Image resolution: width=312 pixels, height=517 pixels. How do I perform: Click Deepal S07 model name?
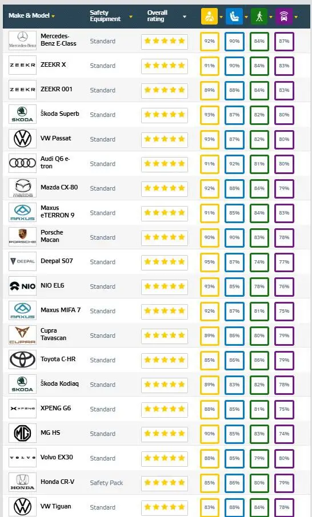(57, 261)
